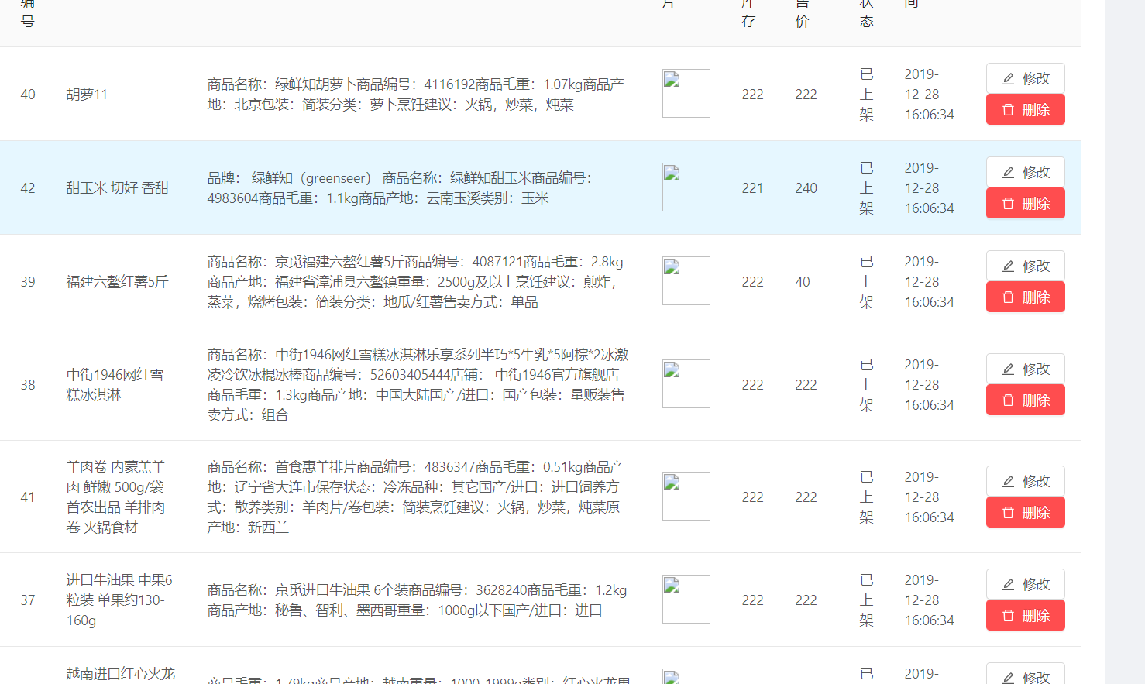The image size is (1145, 684).
Task: Click the stock value 221 for 甜玉米
Action: (752, 188)
